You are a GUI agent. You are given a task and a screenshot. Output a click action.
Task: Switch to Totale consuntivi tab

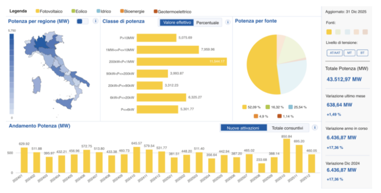(x=287, y=128)
